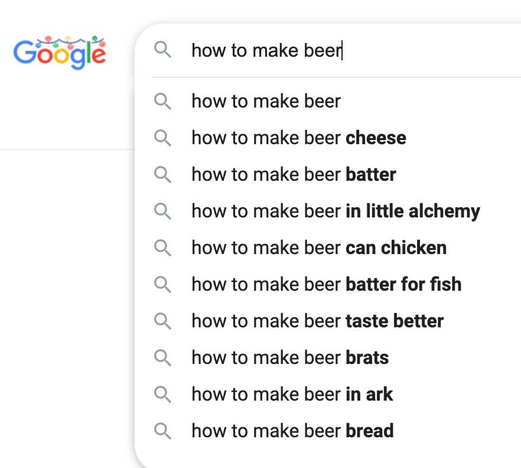Select 'how to make beer in little alchemy'

point(328,211)
